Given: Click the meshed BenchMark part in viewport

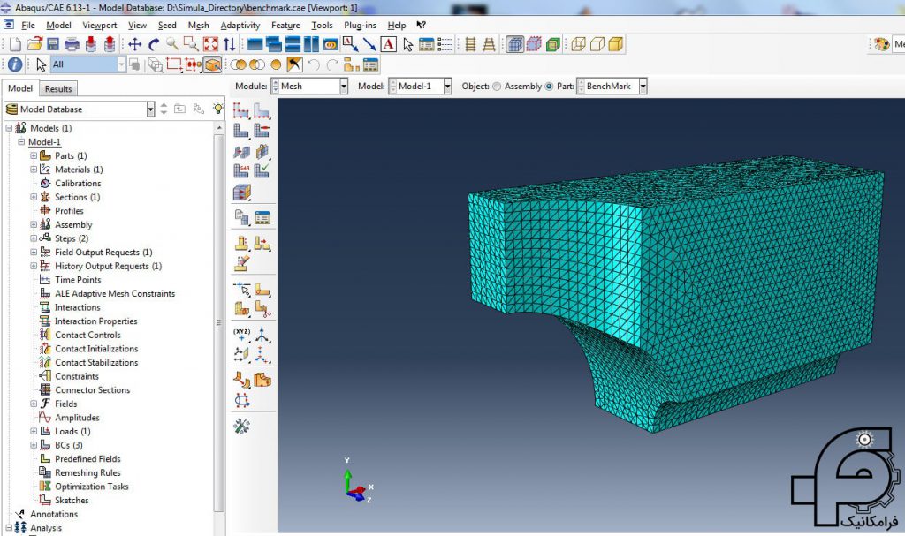Looking at the screenshot, I should click(675, 294).
